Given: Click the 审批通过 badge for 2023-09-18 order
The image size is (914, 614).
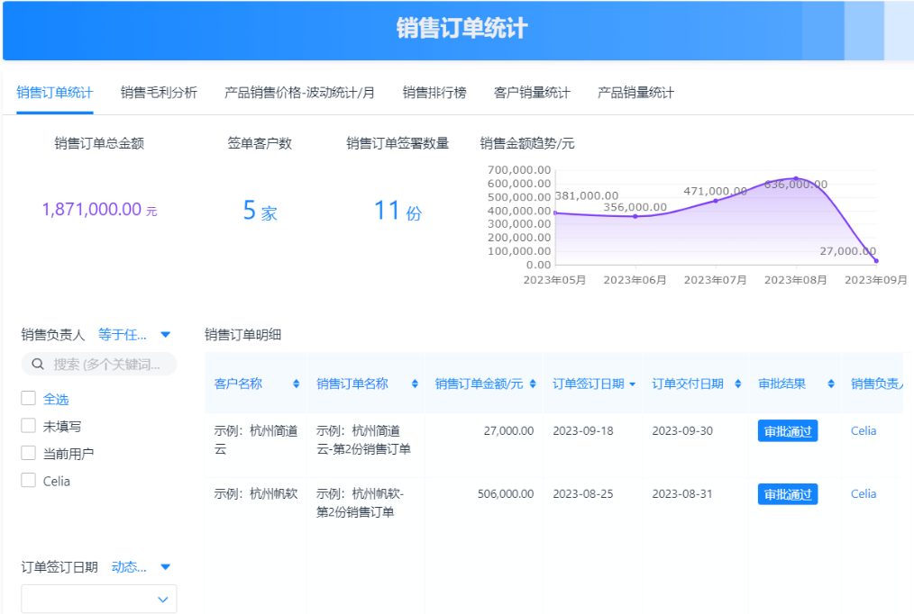Looking at the screenshot, I should click(788, 431).
